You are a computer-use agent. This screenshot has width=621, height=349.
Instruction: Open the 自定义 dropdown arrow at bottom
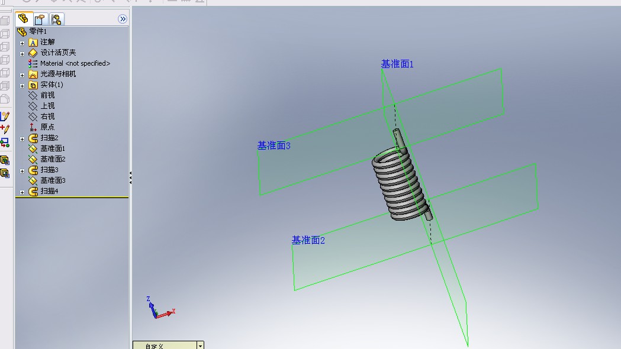coord(201,345)
